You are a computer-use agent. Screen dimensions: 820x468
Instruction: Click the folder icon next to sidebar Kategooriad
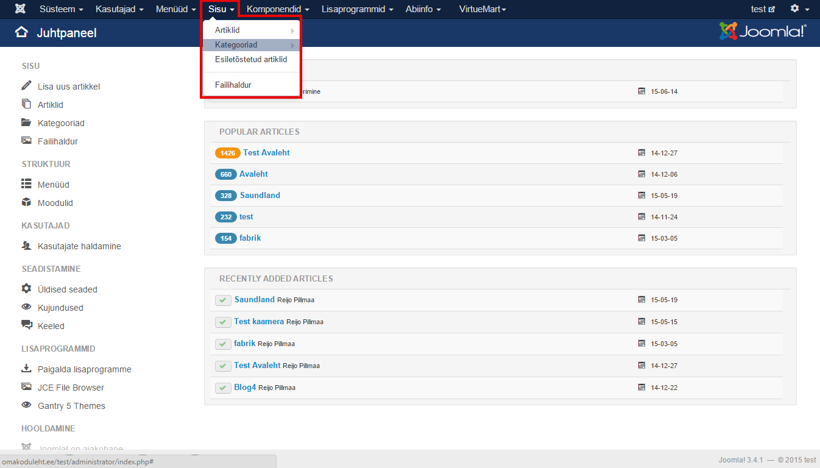point(26,122)
